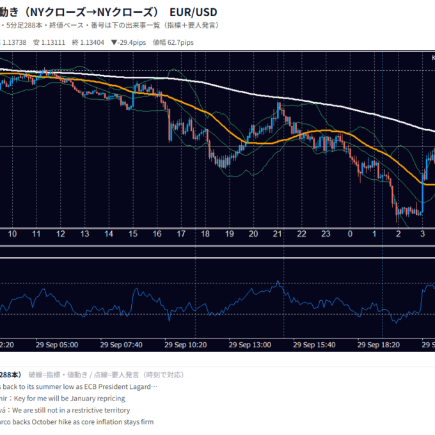This screenshot has height=435, width=435.
Task: Click the hour 18 axis label
Action: click(x=205, y=234)
